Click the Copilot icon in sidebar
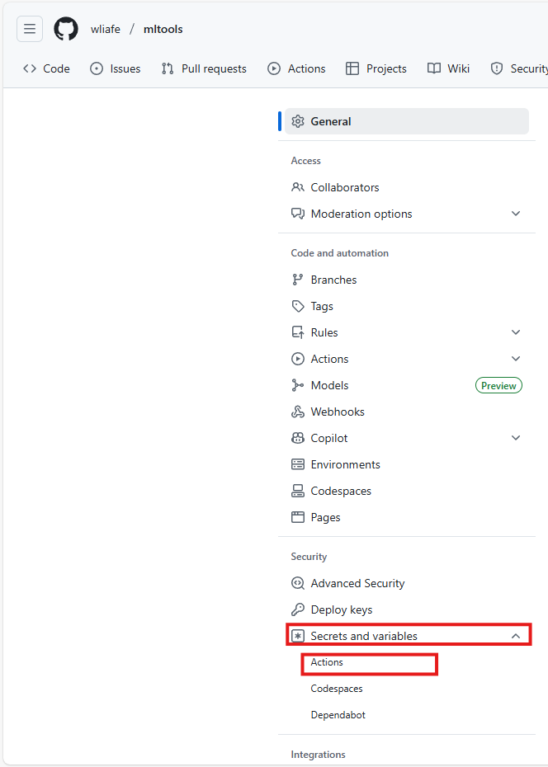This screenshot has height=767, width=548. (x=298, y=438)
